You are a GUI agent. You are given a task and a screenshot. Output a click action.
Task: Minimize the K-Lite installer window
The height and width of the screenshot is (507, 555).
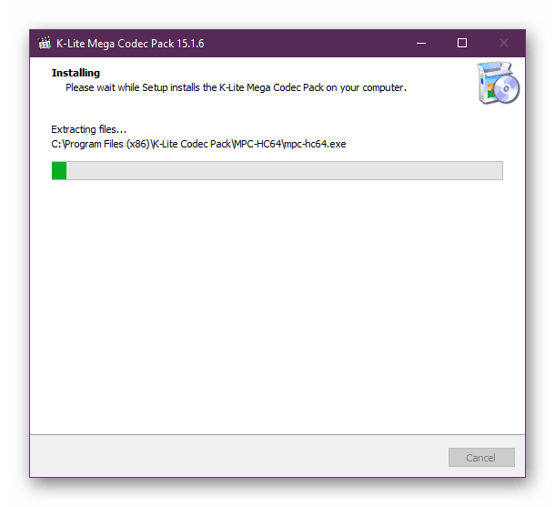[x=421, y=43]
